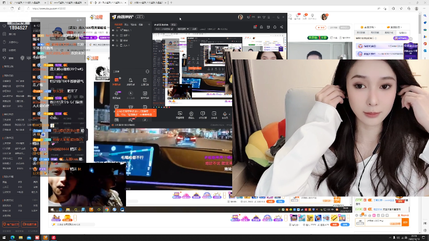This screenshot has width=429, height=241.
Task: Click the share icon above the stream preview
Action: pos(282,27)
